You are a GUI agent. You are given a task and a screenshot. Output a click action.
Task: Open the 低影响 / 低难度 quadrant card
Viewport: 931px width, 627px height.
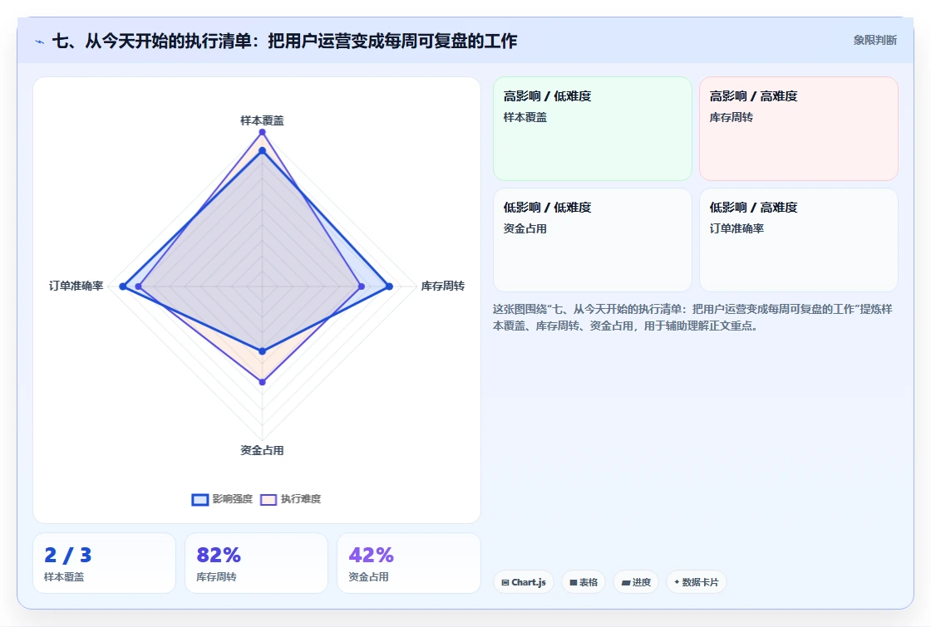(593, 240)
